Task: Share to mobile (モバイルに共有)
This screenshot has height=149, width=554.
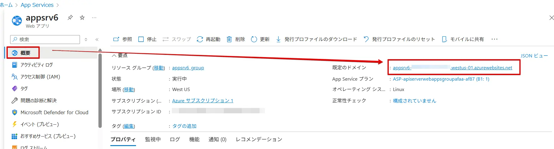Action: pyautogui.click(x=463, y=39)
